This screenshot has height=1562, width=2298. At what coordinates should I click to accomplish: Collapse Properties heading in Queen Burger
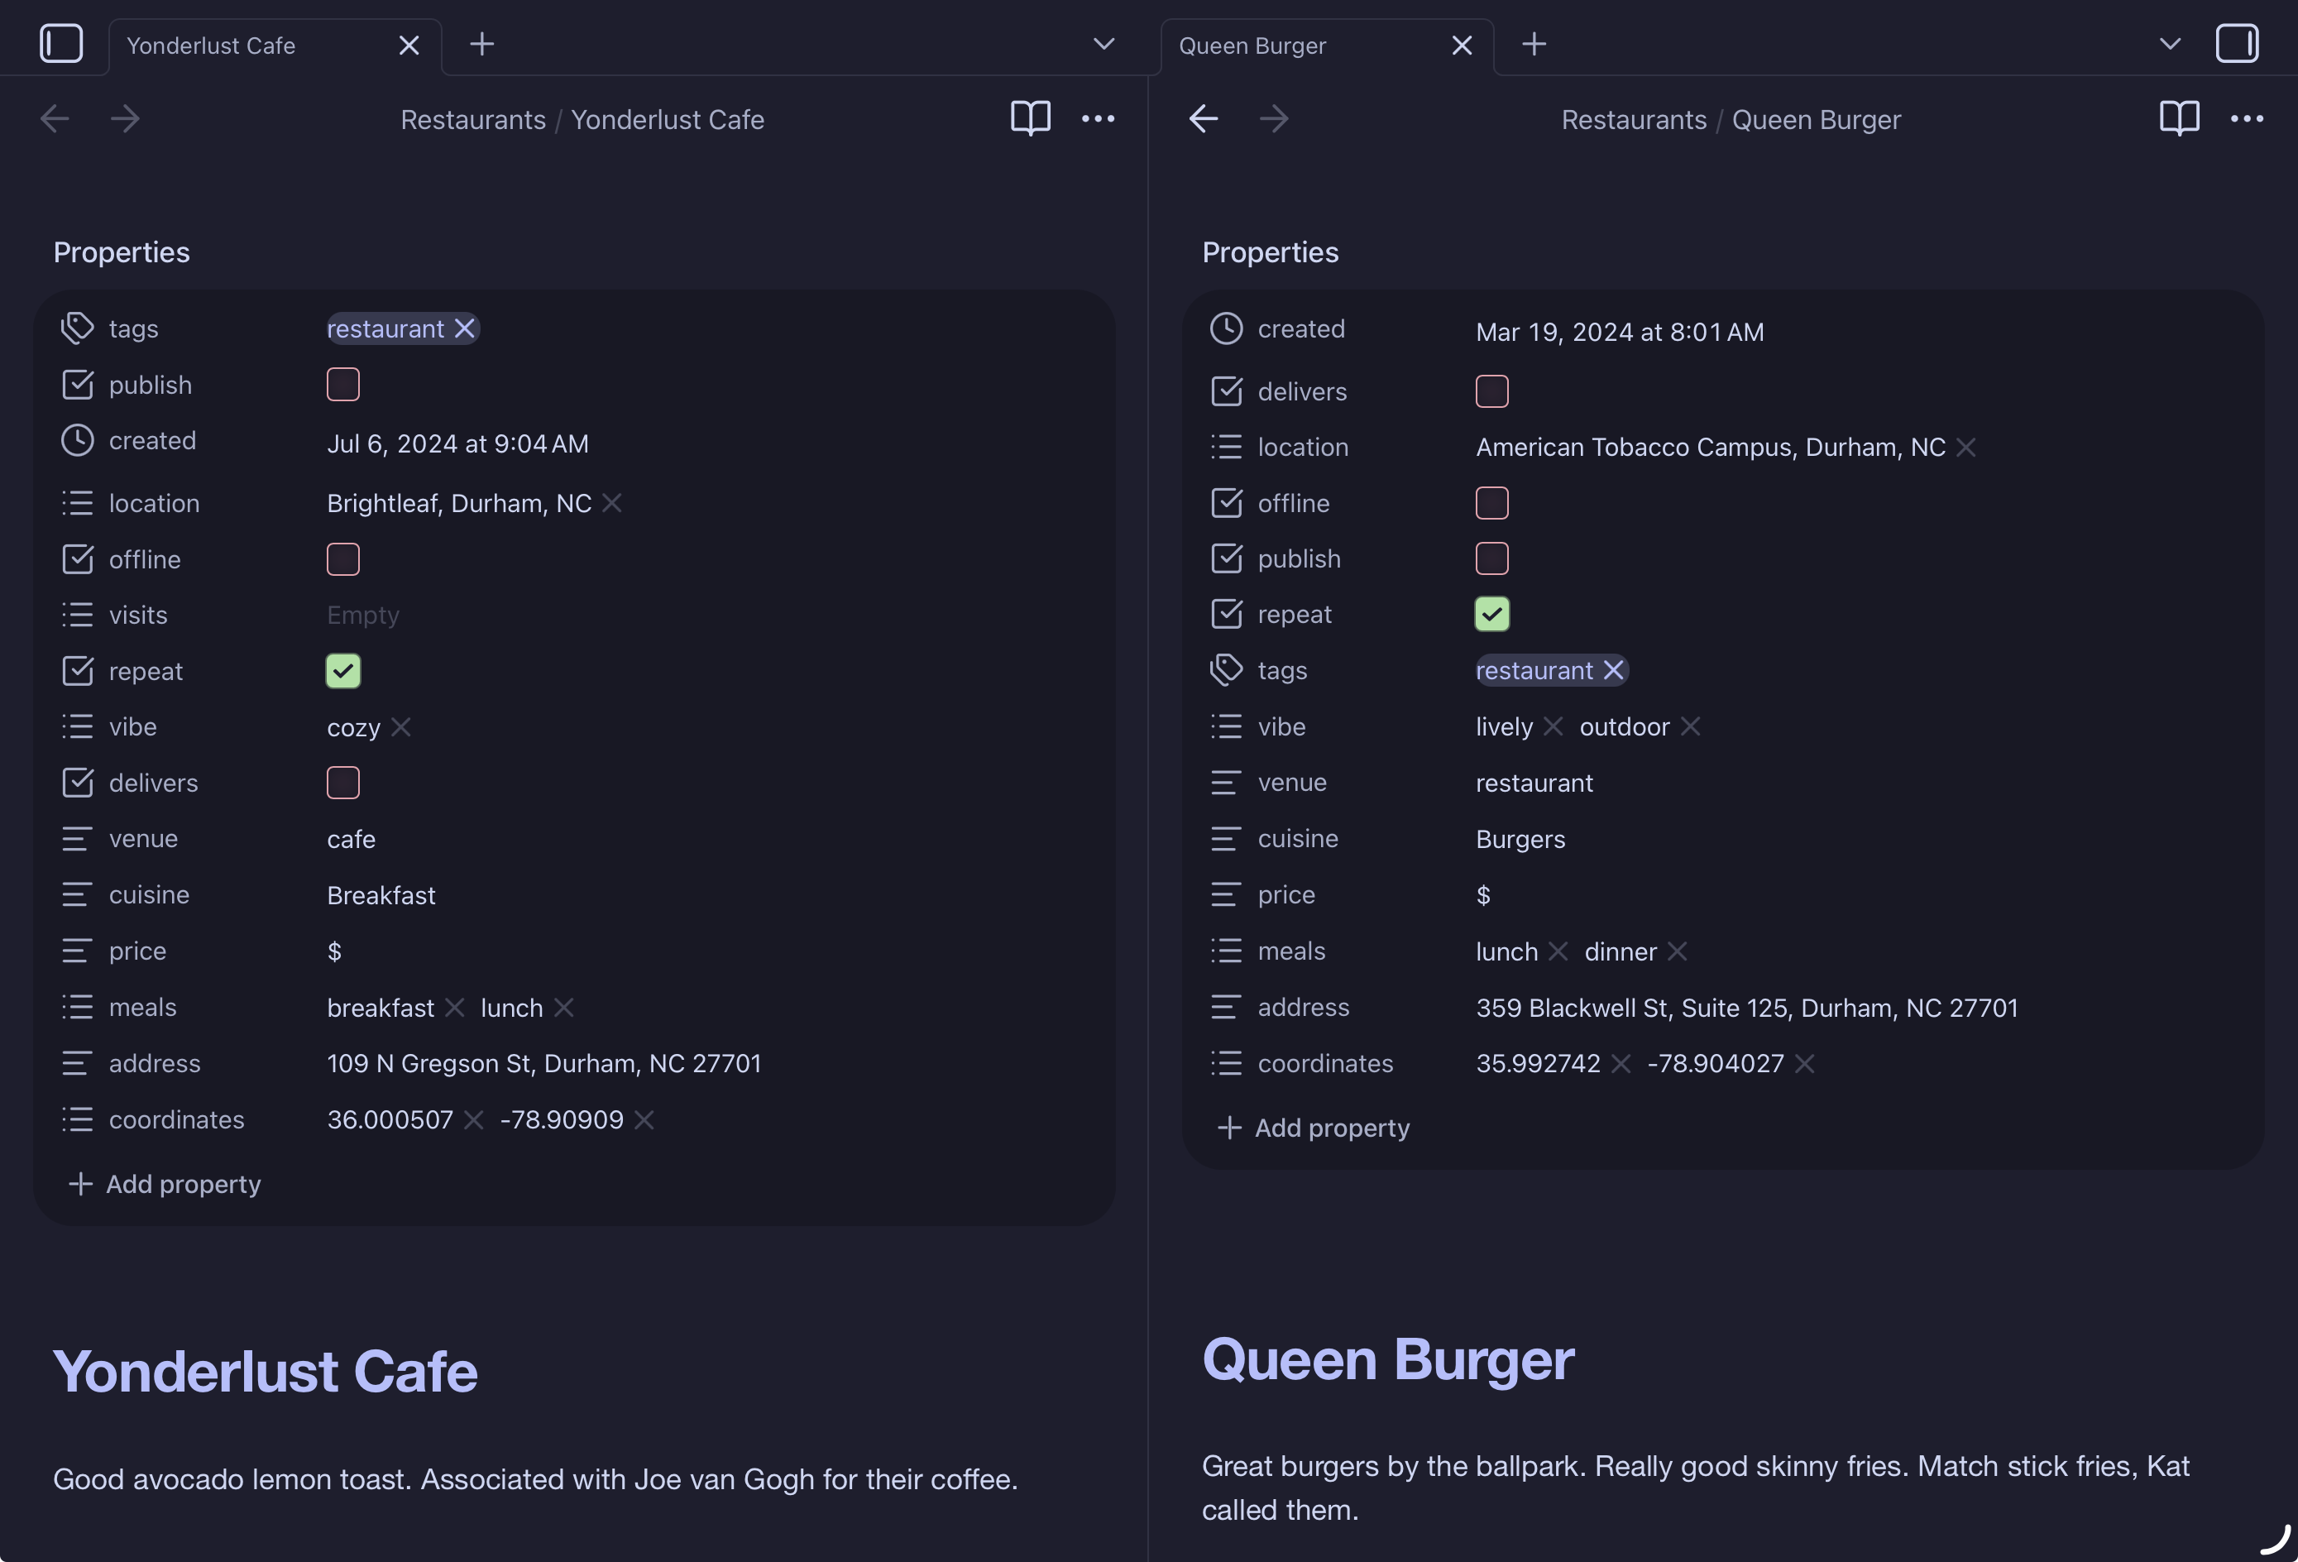(x=1271, y=252)
